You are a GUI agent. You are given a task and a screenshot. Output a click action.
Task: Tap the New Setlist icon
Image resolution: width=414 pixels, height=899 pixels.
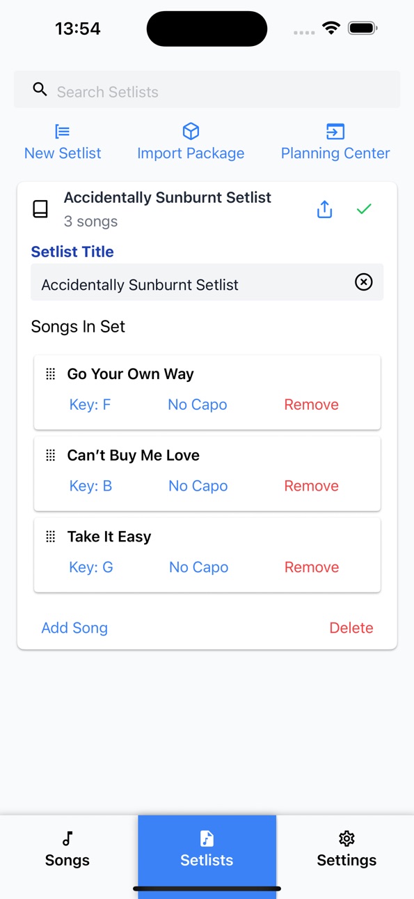pyautogui.click(x=63, y=131)
